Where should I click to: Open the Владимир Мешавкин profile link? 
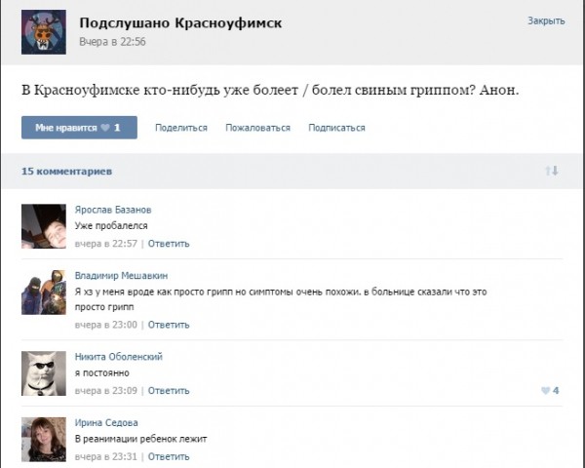point(121,276)
